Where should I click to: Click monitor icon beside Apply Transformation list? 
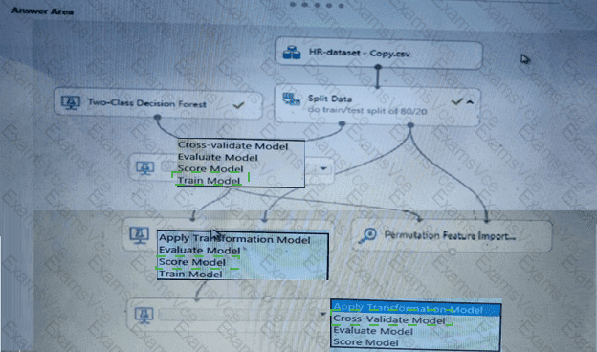[x=139, y=235]
